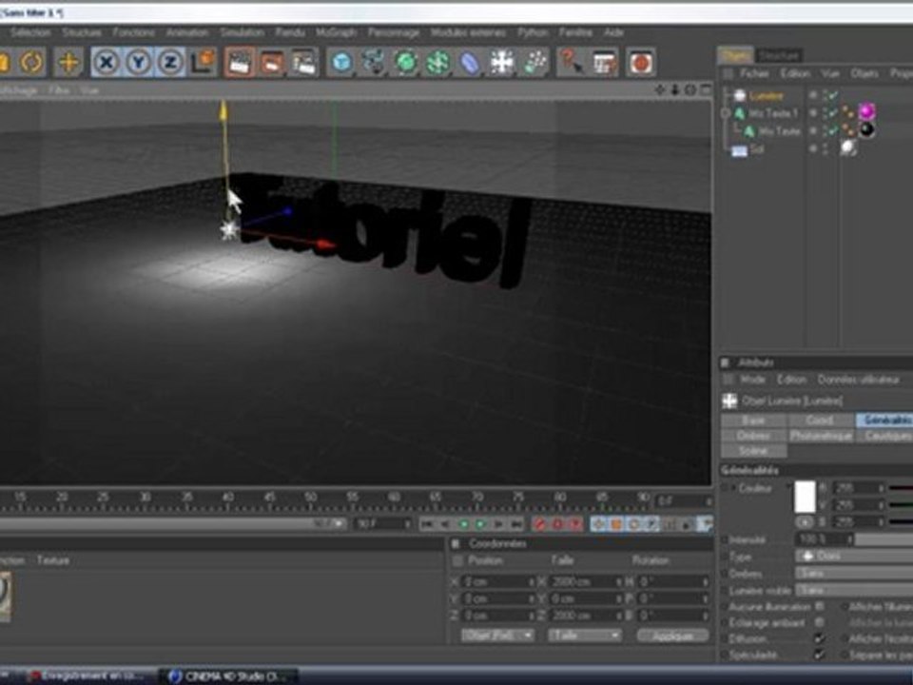
Task: Open the MoGraph menu
Action: (x=336, y=32)
